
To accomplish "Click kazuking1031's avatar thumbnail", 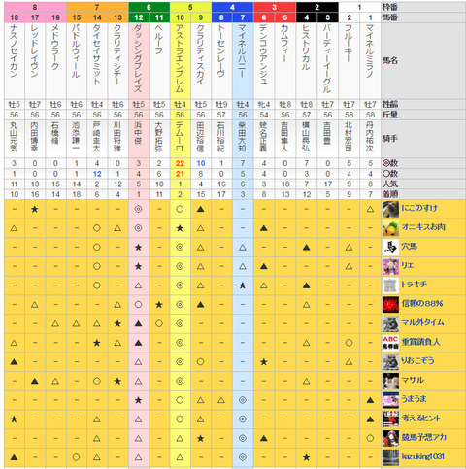I will pos(390,457).
